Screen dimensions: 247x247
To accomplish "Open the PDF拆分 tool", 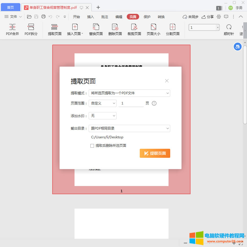I will click(x=30, y=29).
